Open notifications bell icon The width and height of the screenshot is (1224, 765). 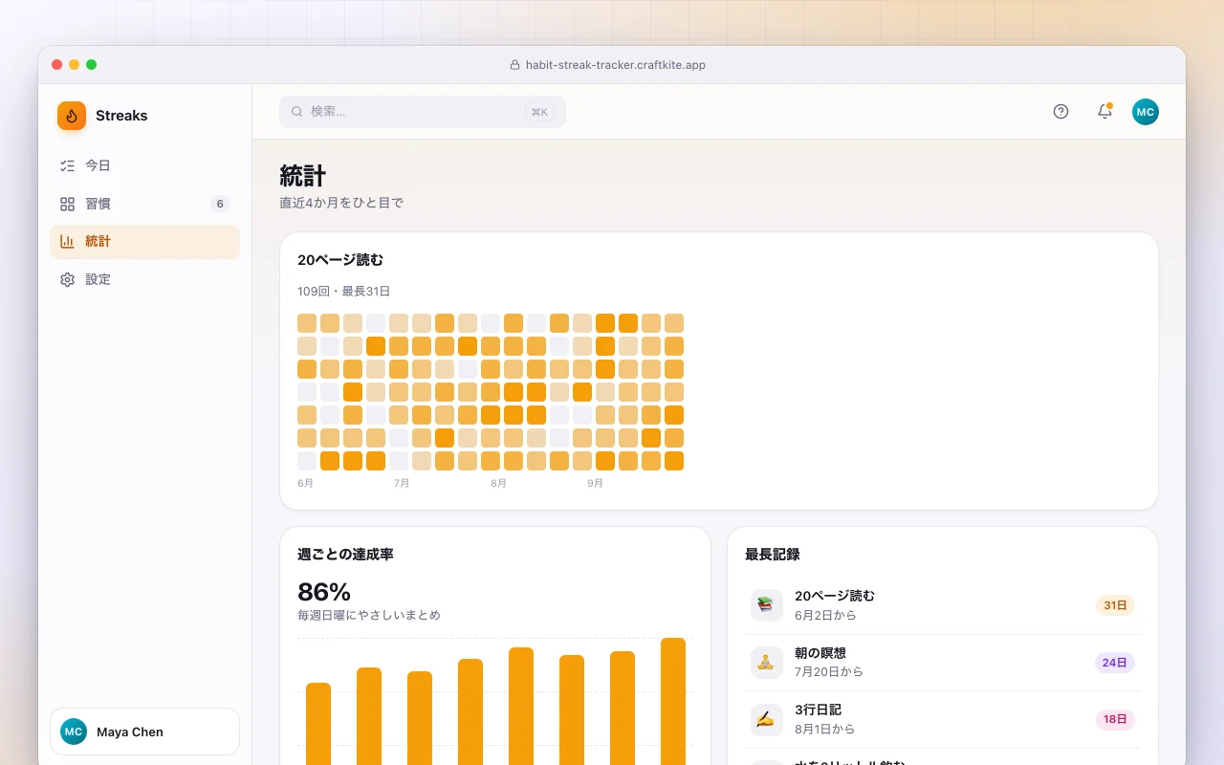pos(1104,112)
